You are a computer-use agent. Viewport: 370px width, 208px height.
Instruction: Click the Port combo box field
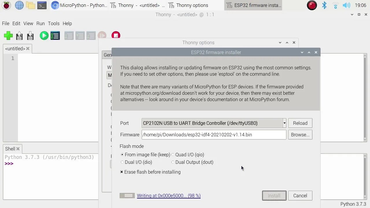click(x=214, y=123)
